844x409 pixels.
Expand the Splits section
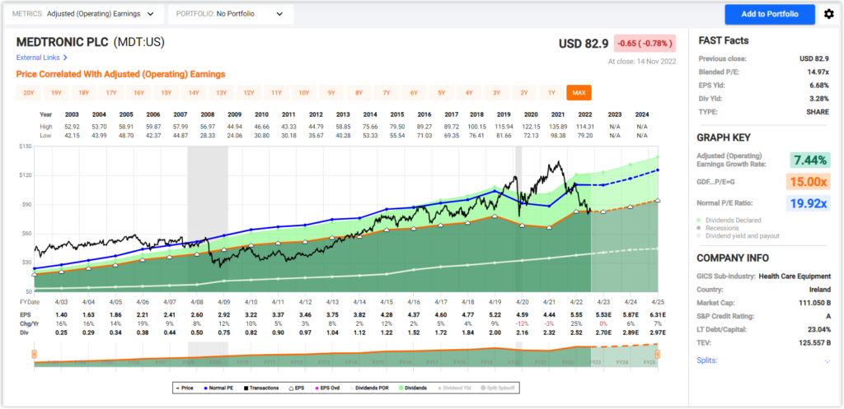pyautogui.click(x=827, y=360)
